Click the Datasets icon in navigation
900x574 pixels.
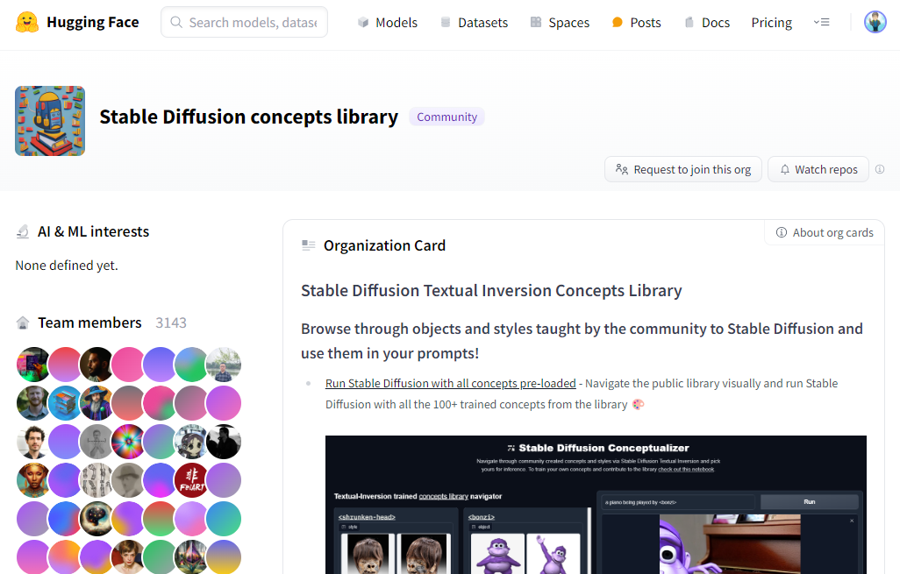point(446,23)
